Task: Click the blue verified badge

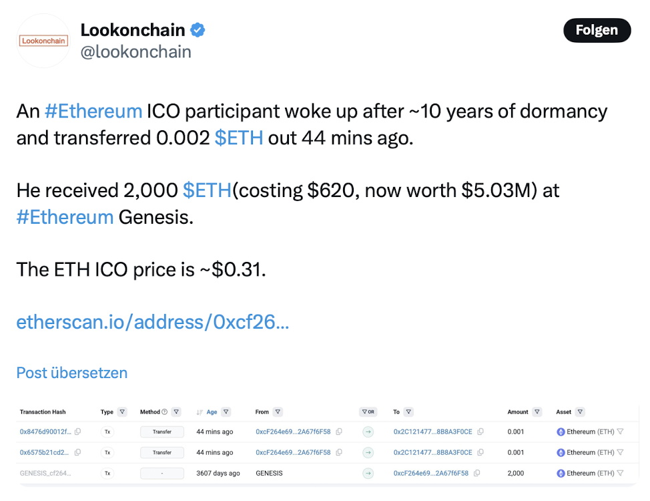Action: (x=198, y=30)
